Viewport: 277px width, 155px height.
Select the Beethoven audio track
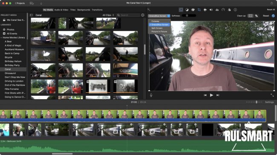tap(137, 146)
